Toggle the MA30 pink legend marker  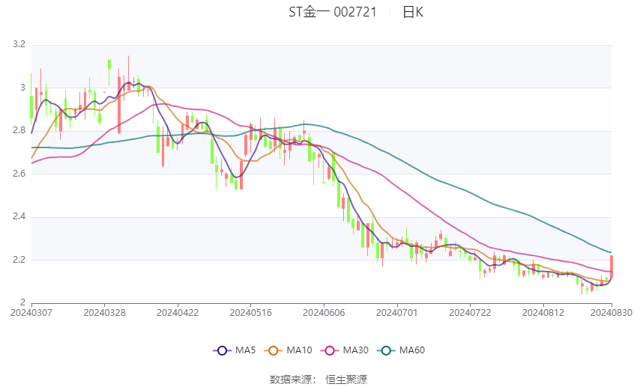329,350
